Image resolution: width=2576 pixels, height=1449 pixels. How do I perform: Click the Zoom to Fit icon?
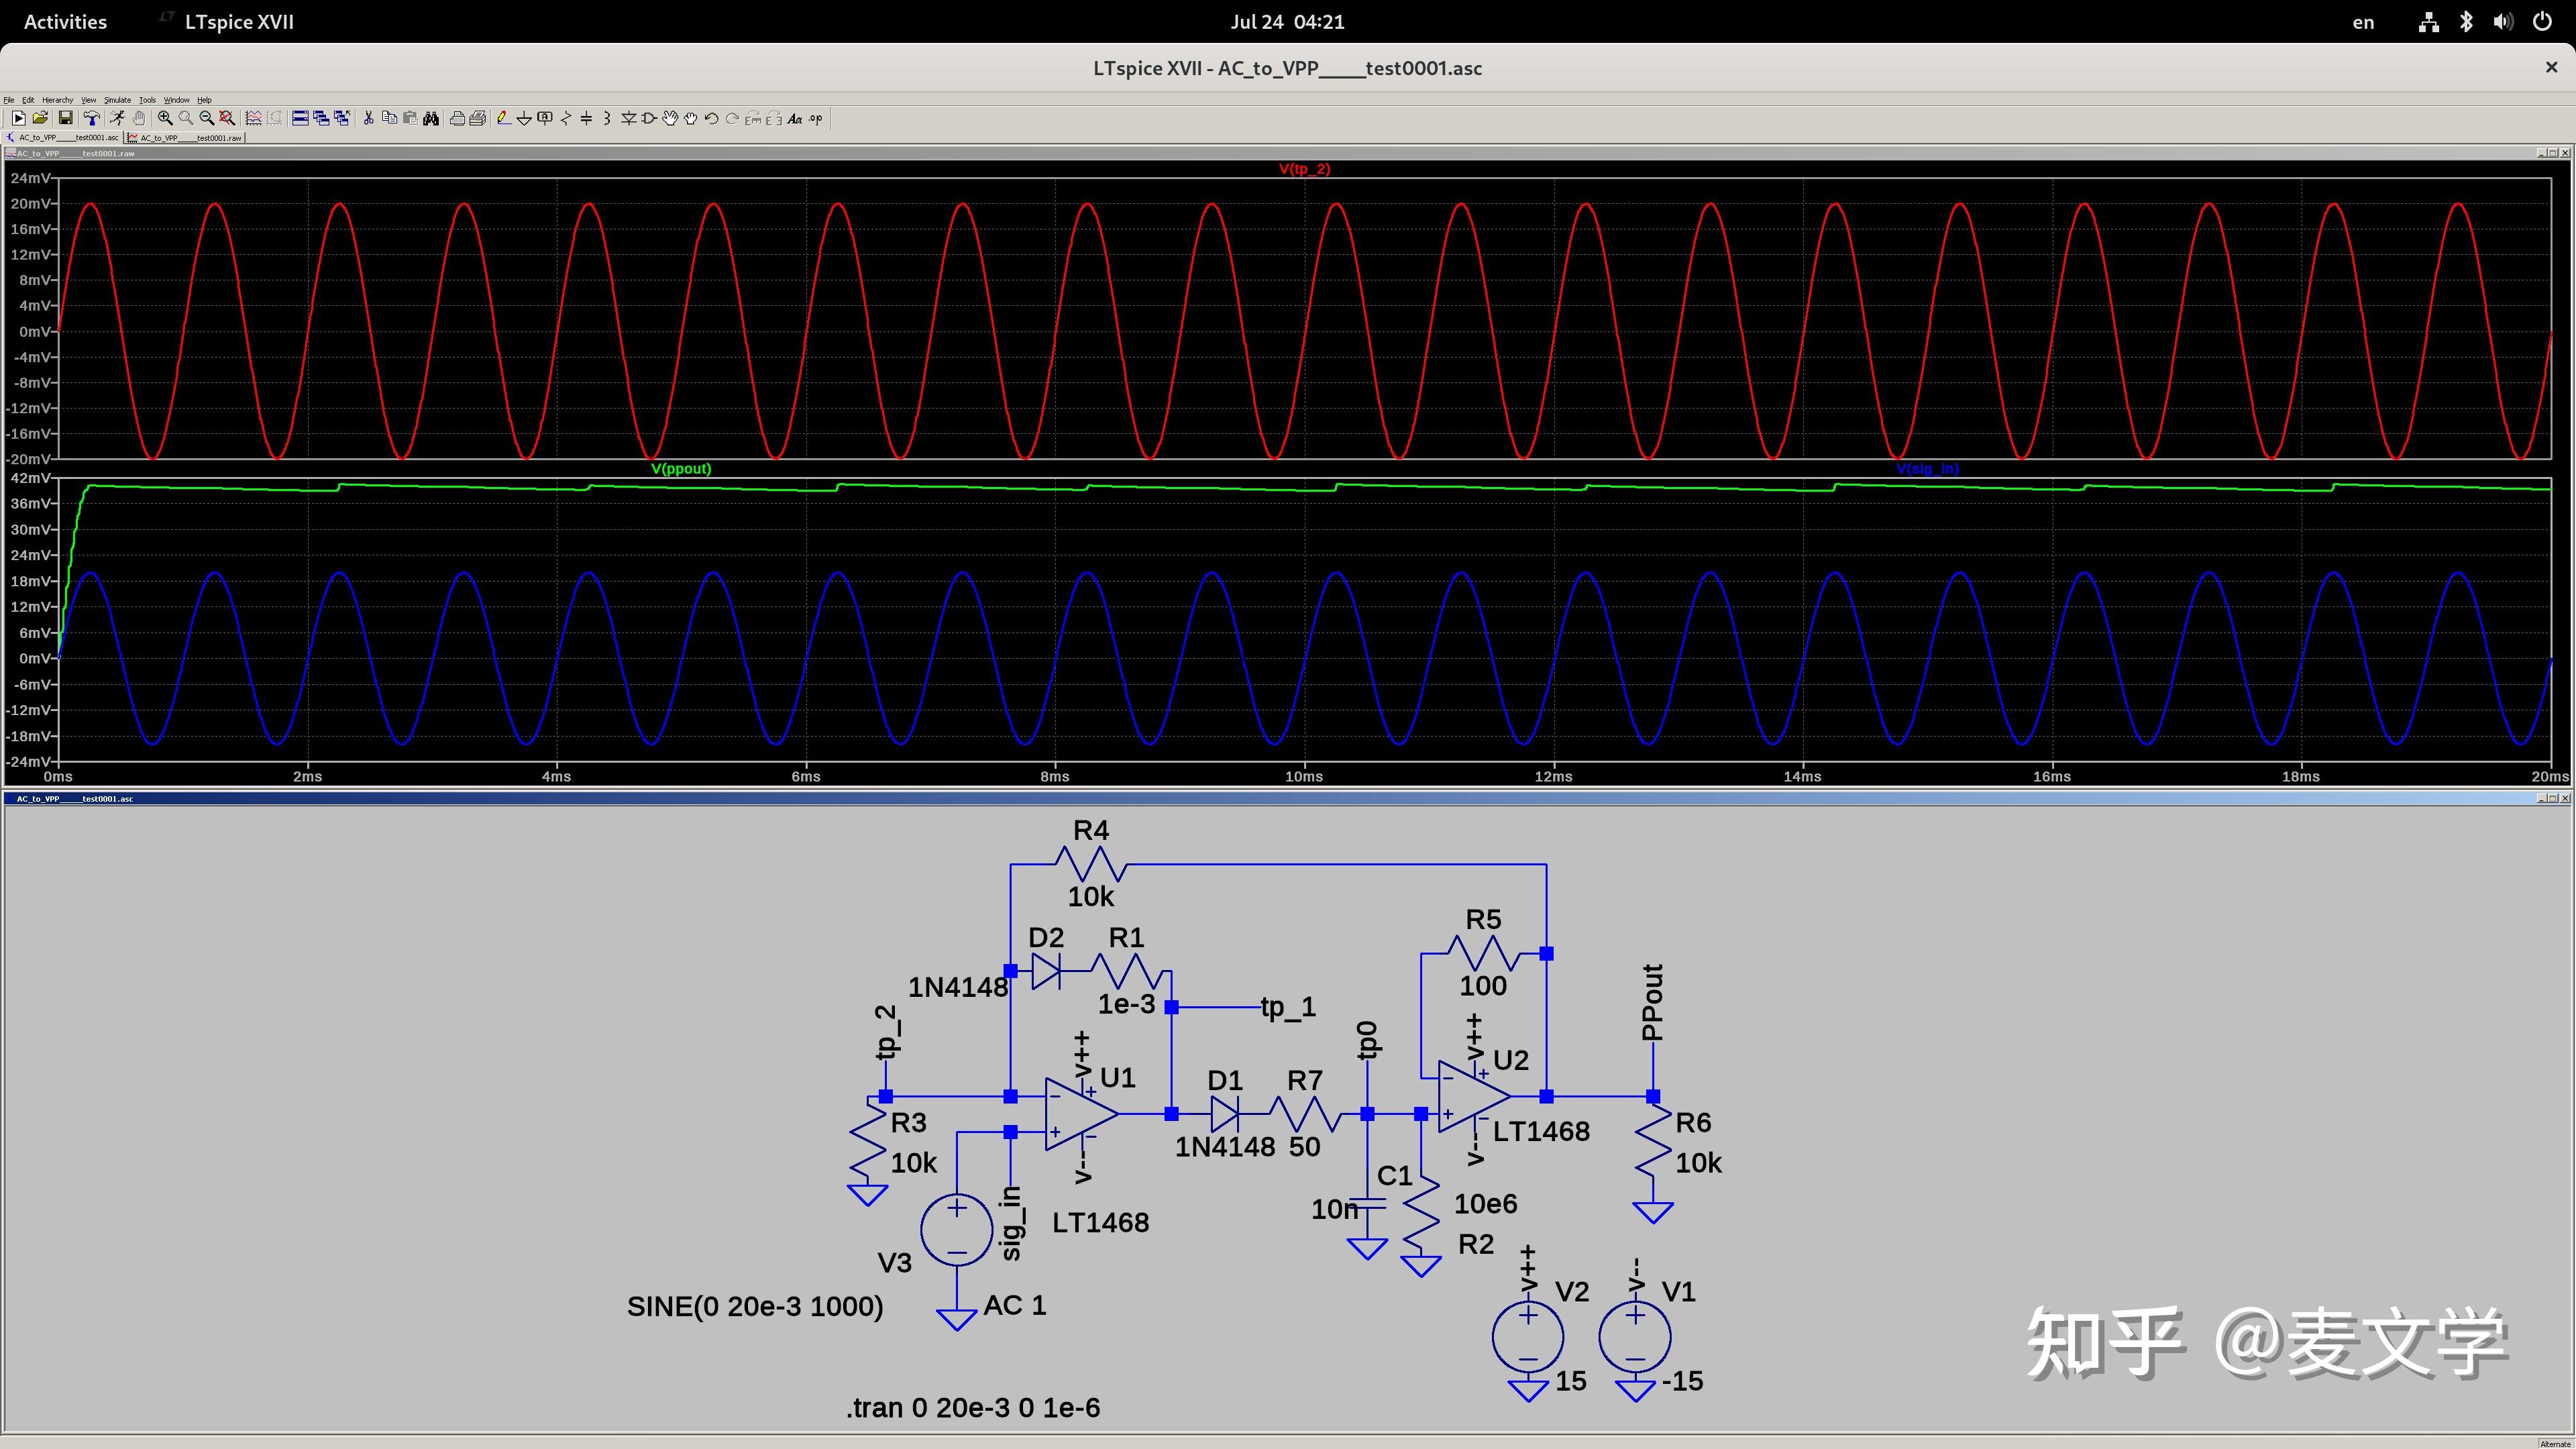pos(227,118)
